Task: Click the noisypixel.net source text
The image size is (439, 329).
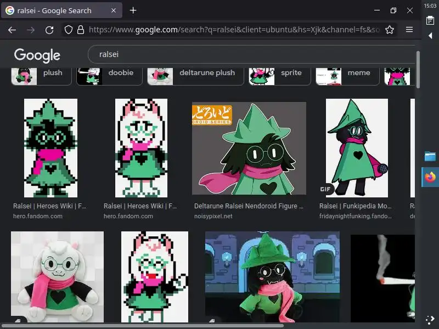Action: pyautogui.click(x=213, y=216)
